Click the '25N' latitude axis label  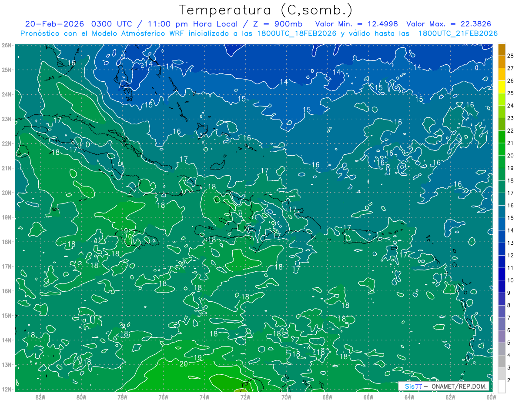[7, 70]
